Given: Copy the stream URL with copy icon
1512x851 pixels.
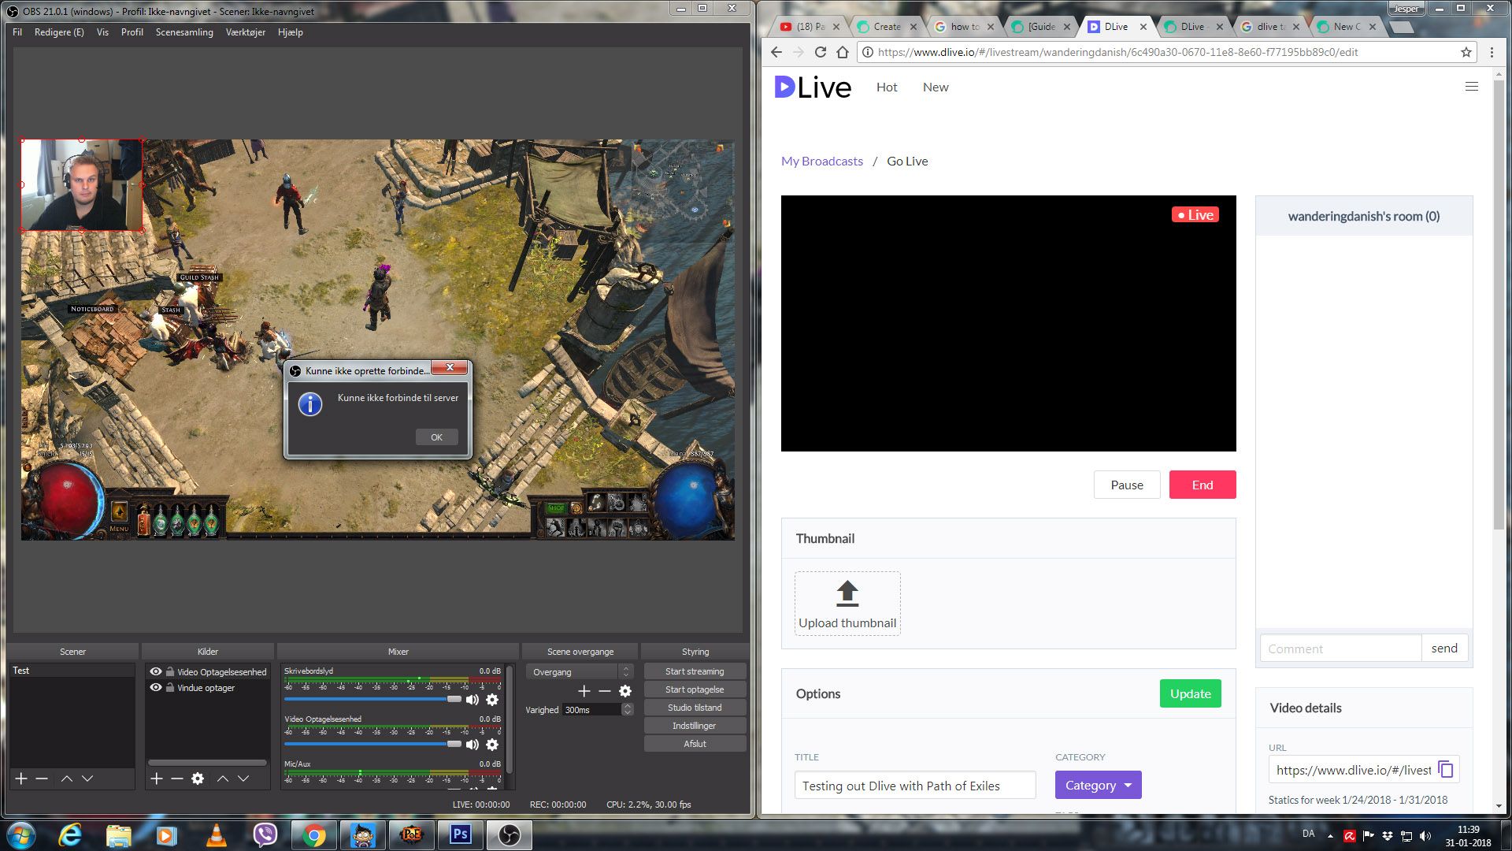Looking at the screenshot, I should pos(1445,769).
